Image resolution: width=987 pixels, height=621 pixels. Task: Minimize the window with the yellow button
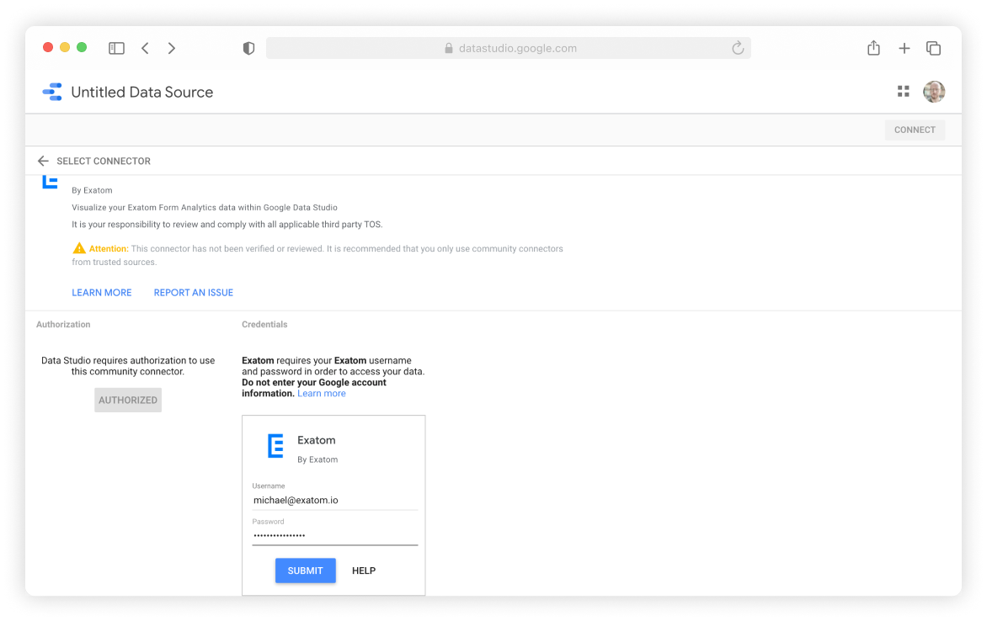coord(65,48)
